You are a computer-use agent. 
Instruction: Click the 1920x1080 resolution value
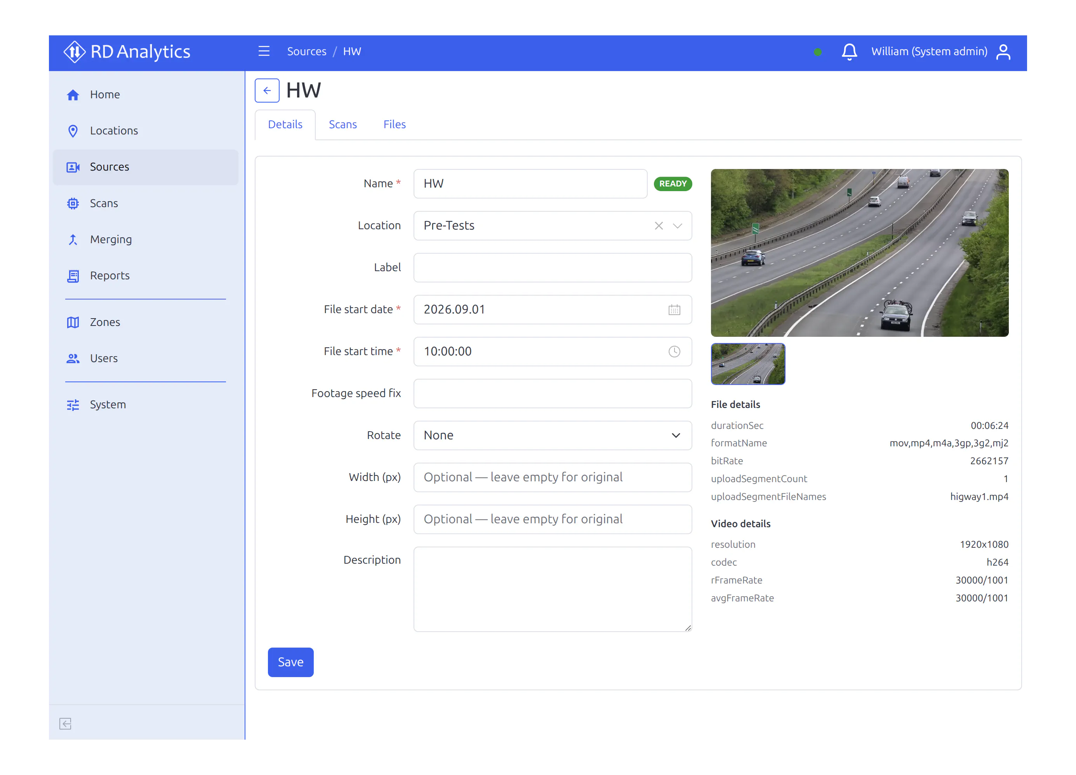pos(984,545)
